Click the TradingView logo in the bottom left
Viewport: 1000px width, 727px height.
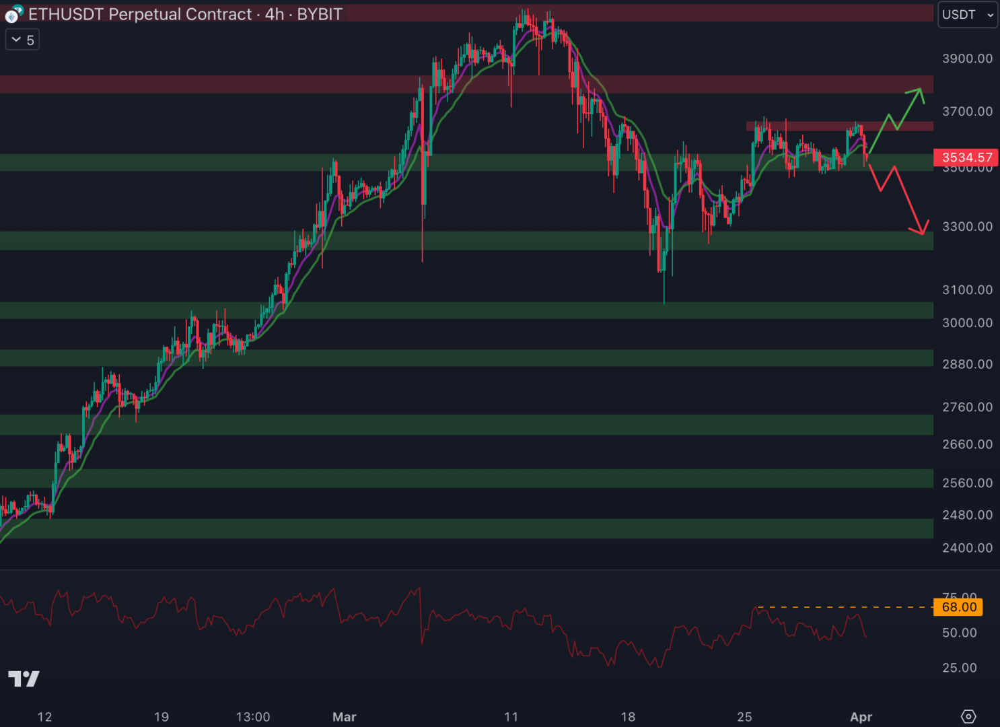24,679
